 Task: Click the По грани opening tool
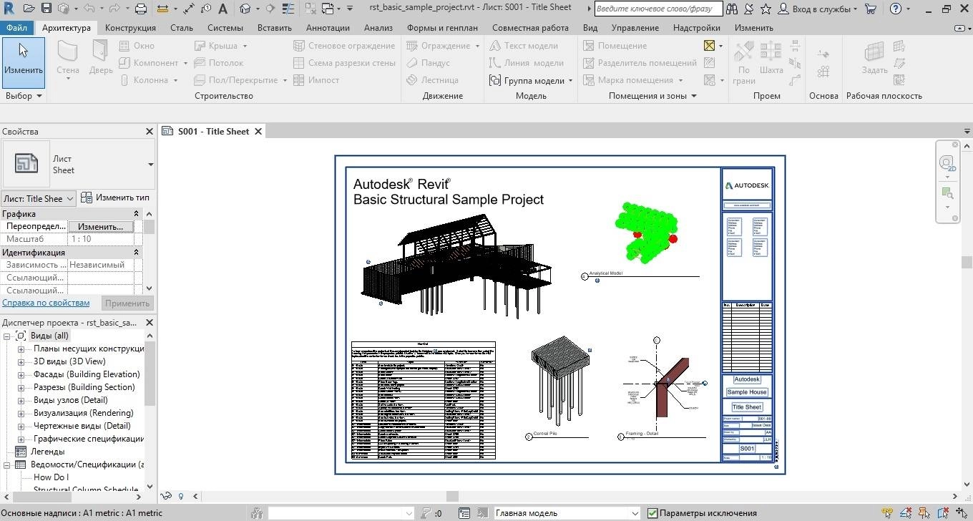pyautogui.click(x=744, y=63)
